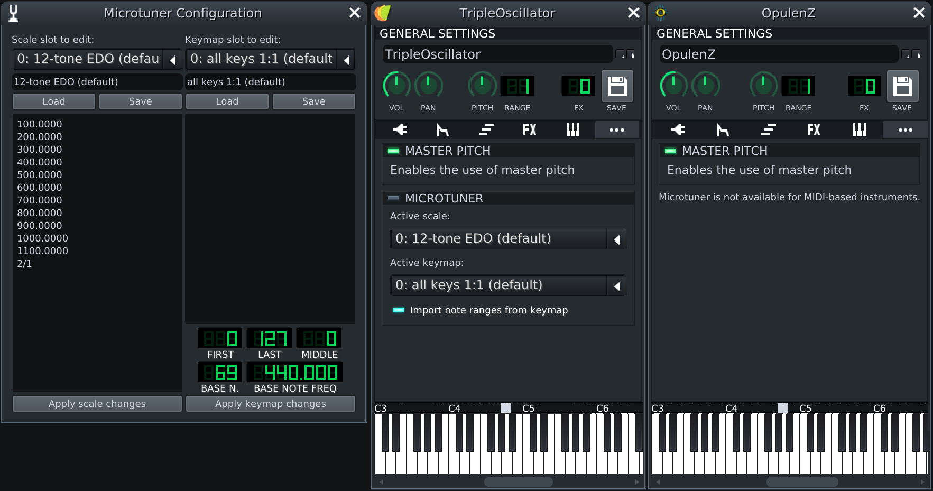The height and width of the screenshot is (491, 933).
Task: Open the TripleOscillator envelope/LFO tab
Action: pyautogui.click(x=442, y=129)
